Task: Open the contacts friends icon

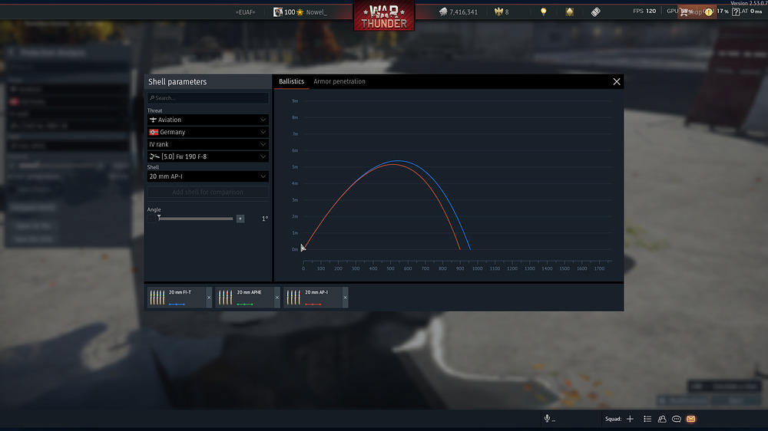Action: coord(662,419)
